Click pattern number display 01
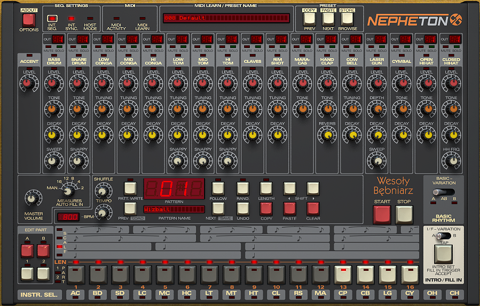480x306 pixels. (174, 189)
